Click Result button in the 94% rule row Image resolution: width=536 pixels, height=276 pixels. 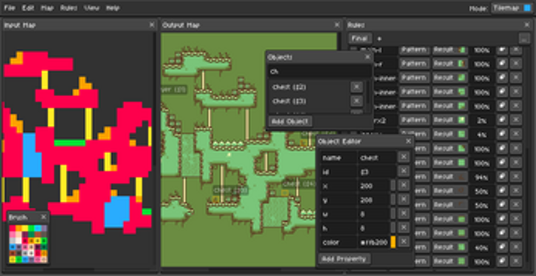450,176
